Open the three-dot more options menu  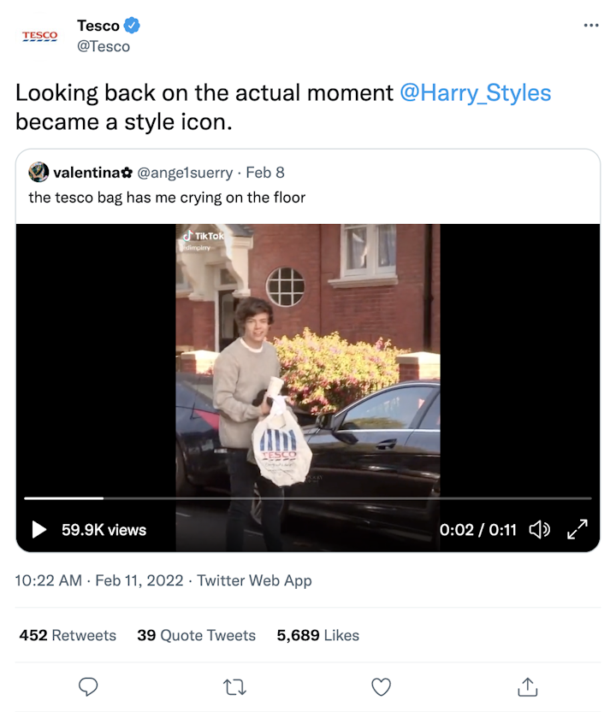coord(591,26)
